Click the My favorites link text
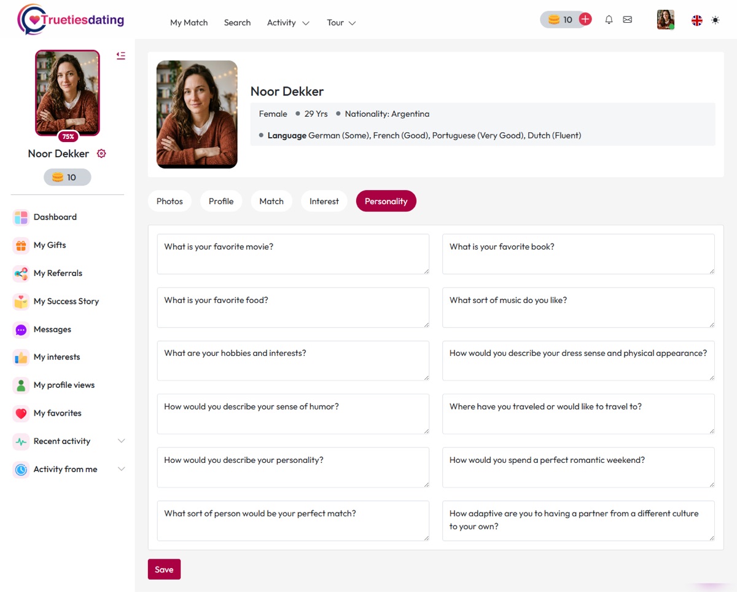The height and width of the screenshot is (592, 737). pyautogui.click(x=58, y=413)
